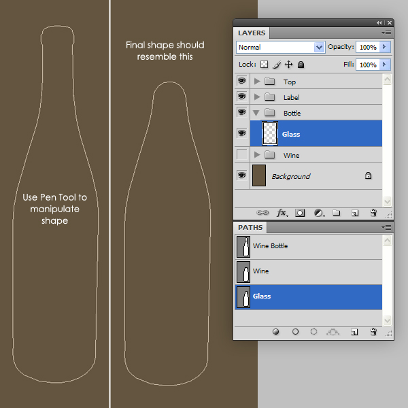Collapse the Bottle group folder
Viewport: 408px width, 408px height.
click(x=256, y=113)
